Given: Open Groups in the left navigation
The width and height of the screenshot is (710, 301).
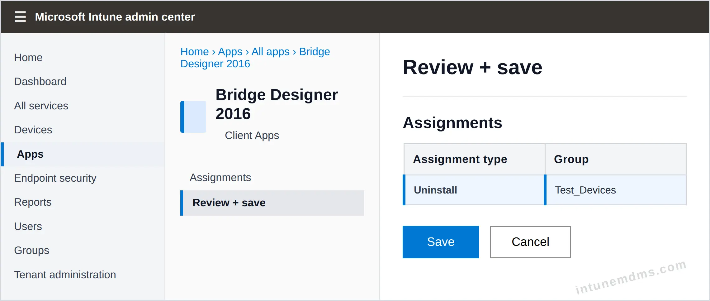Looking at the screenshot, I should click(31, 251).
